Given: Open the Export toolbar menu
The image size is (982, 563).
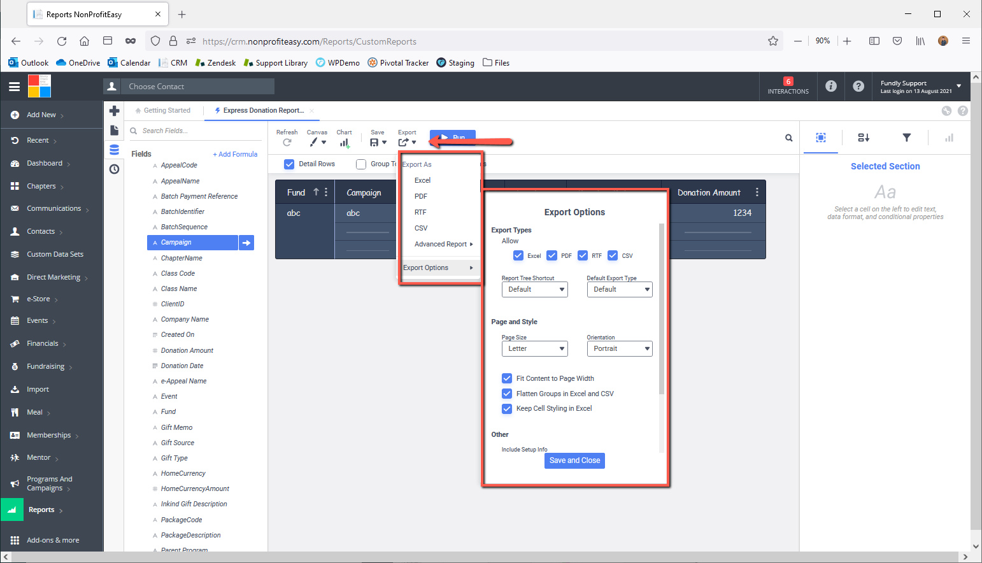Looking at the screenshot, I should [407, 142].
